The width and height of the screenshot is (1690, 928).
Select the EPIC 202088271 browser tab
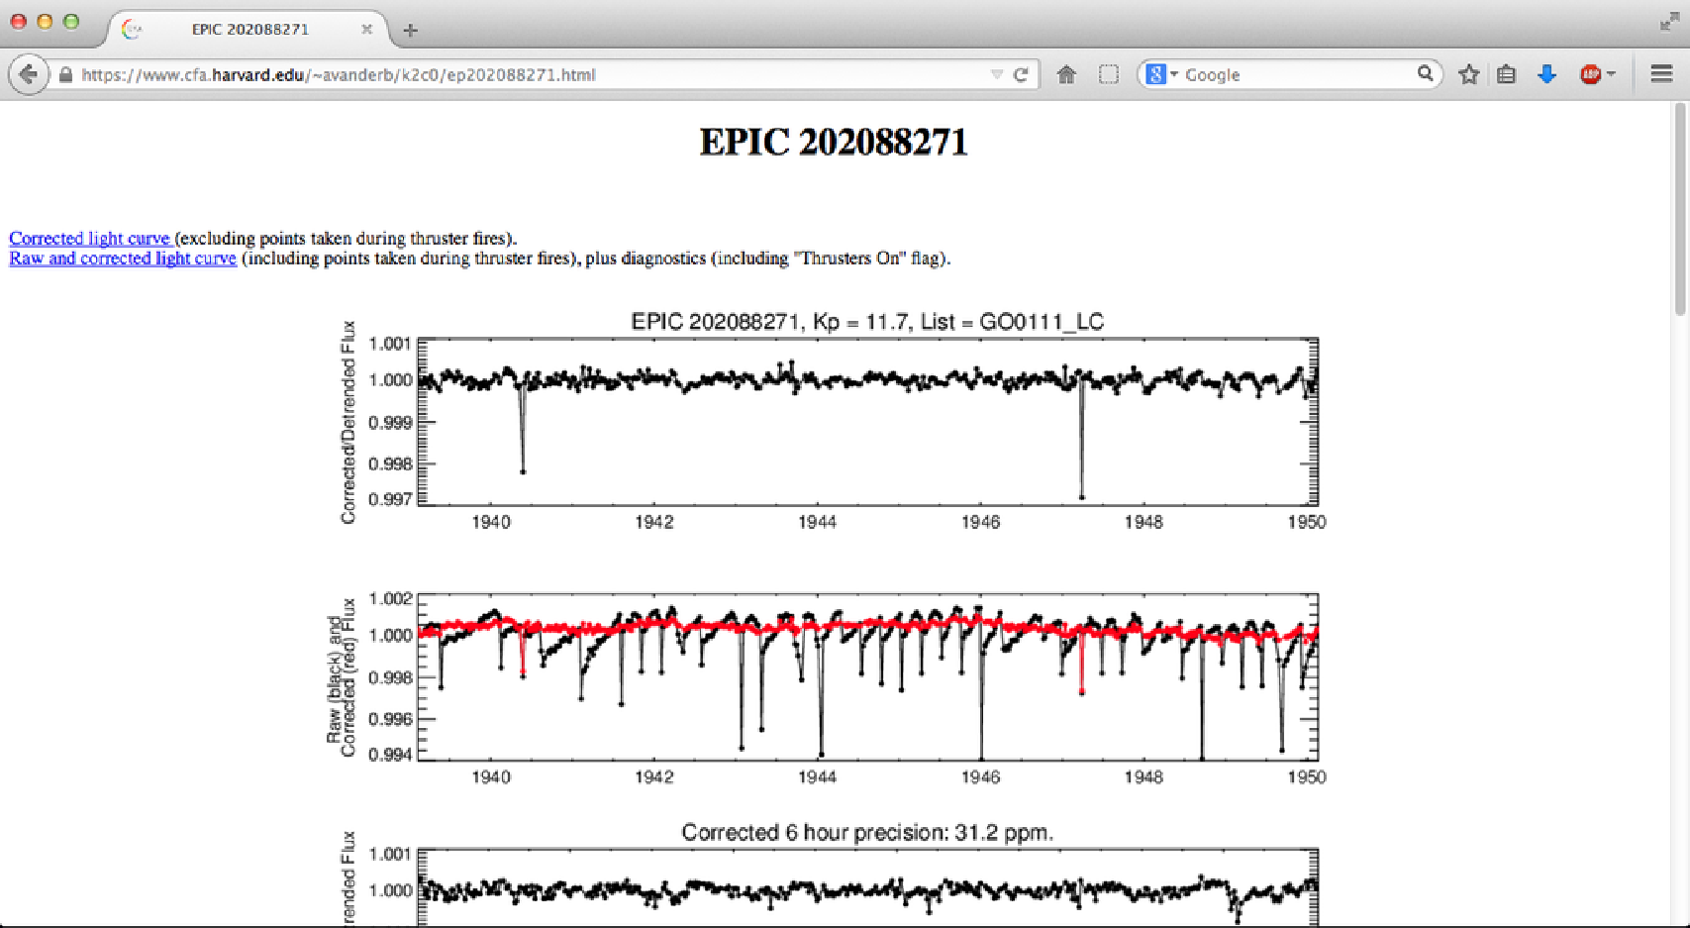click(249, 29)
